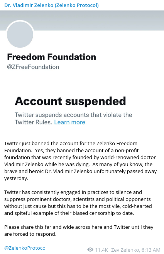Click the @ZFreeFoundation handle text

(x=33, y=67)
